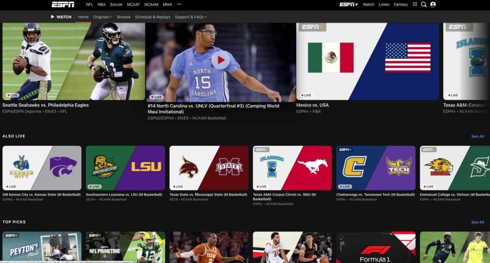Click the Also Live See All link

click(478, 136)
